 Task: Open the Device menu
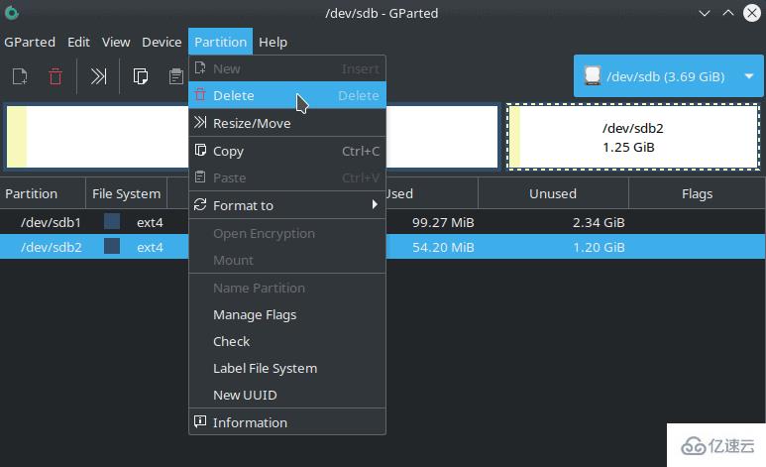pyautogui.click(x=162, y=42)
